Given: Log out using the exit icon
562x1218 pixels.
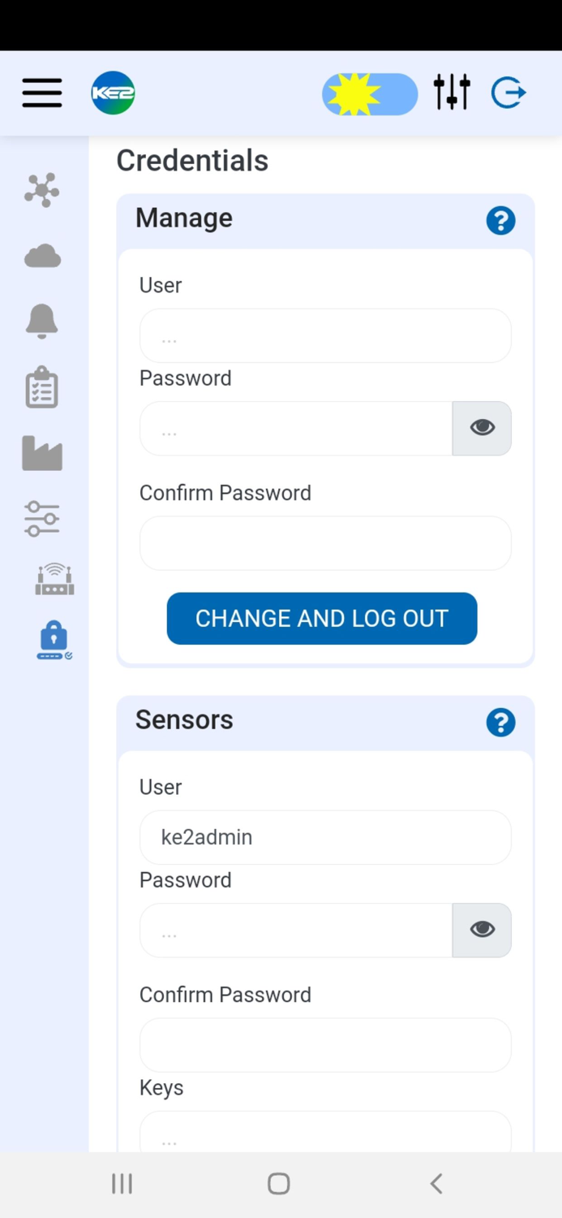Looking at the screenshot, I should (x=508, y=93).
